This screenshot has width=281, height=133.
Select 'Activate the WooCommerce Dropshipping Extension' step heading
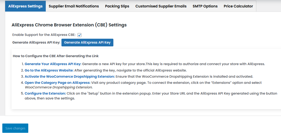click(69, 76)
